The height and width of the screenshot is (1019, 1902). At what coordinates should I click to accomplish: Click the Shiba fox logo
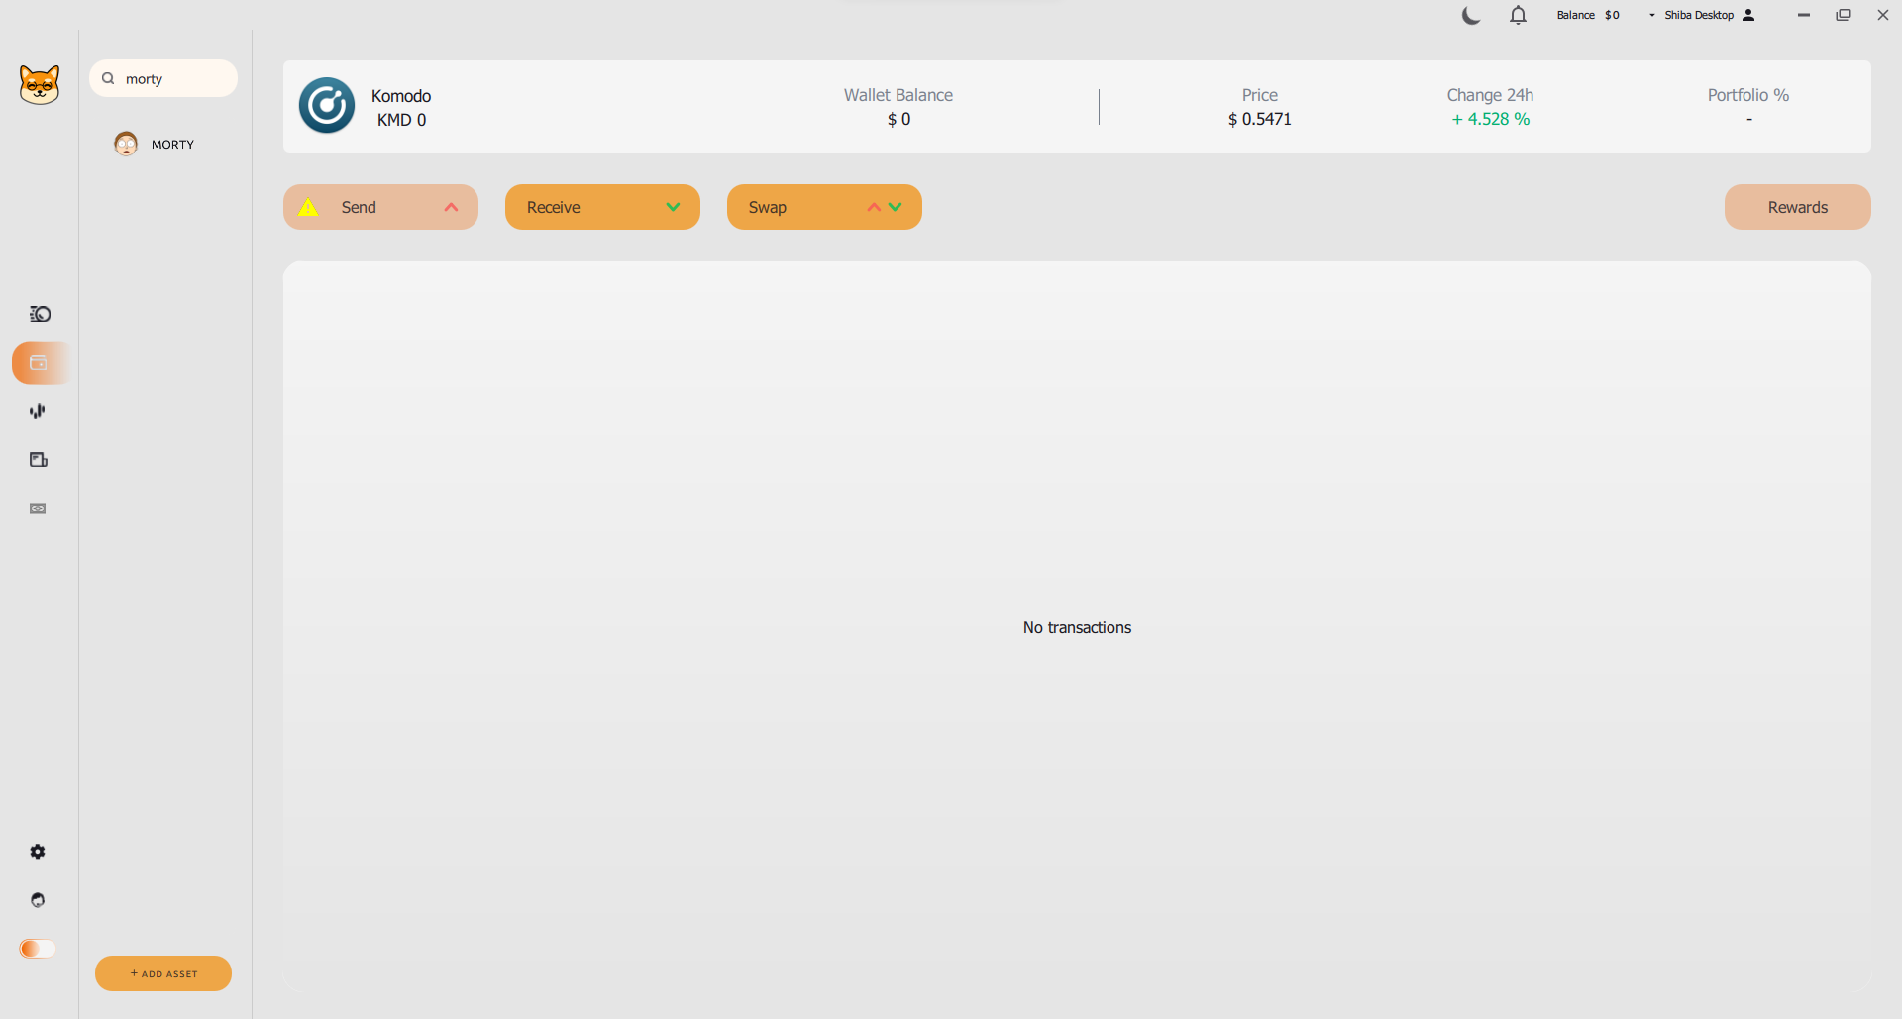click(40, 85)
